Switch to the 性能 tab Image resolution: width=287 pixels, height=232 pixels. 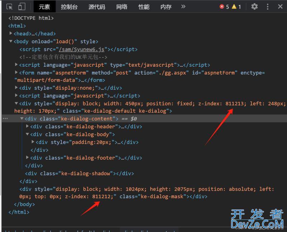click(x=144, y=7)
